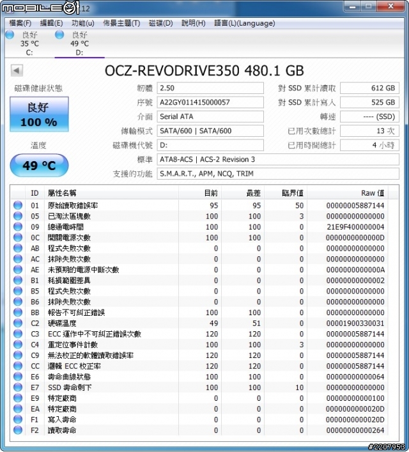Image resolution: width=409 pixels, height=452 pixels.
Task: Click the 屬性名稱 column header
Action: 111,193
